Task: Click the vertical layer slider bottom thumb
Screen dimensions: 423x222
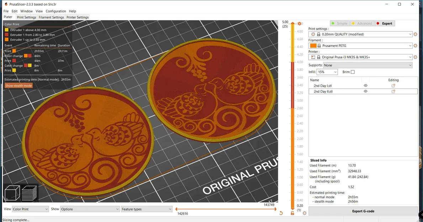Action: 292,209
